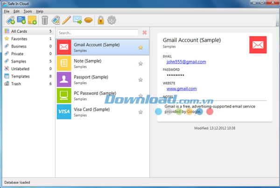The width and height of the screenshot is (280, 188).
Task: Favorite Visa Card (Sample) with its star
Action: pyautogui.click(x=140, y=112)
